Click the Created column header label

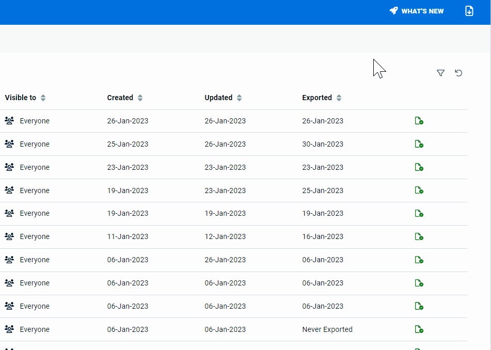coord(120,98)
